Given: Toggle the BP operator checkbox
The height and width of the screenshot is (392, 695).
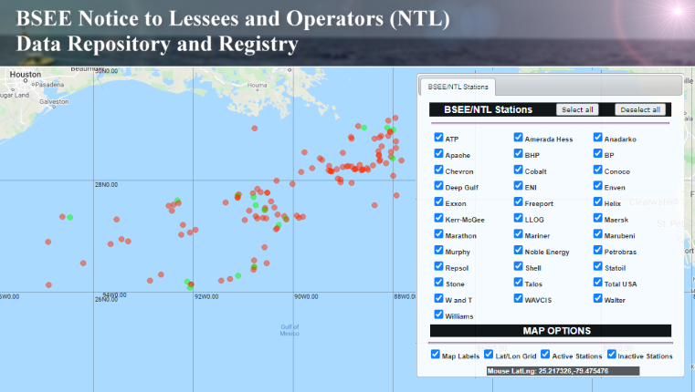Looking at the screenshot, I should tap(598, 154).
